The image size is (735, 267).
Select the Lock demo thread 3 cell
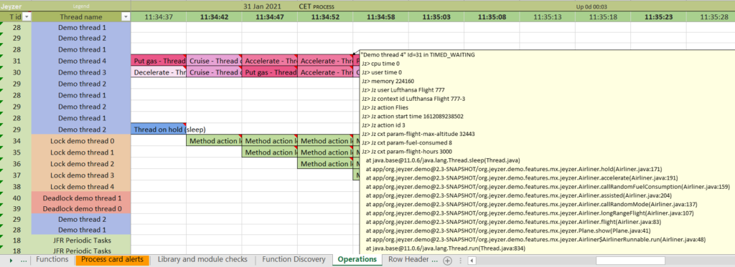81,175
